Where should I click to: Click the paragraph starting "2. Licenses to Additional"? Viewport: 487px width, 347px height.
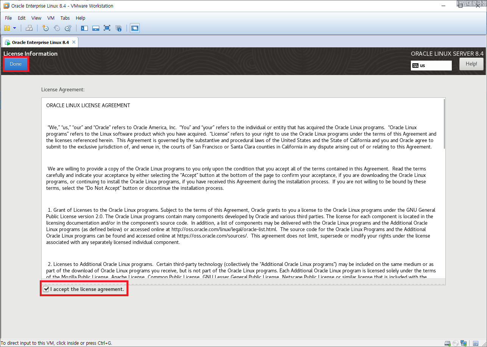point(241,270)
